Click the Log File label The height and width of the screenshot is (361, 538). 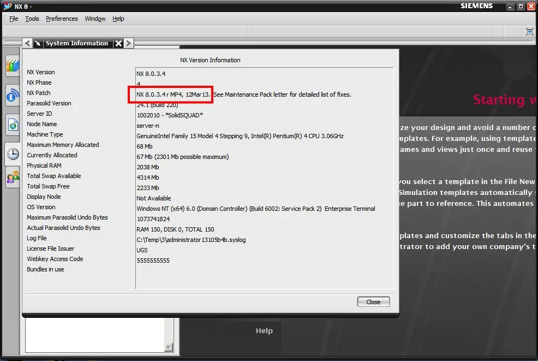(x=37, y=238)
